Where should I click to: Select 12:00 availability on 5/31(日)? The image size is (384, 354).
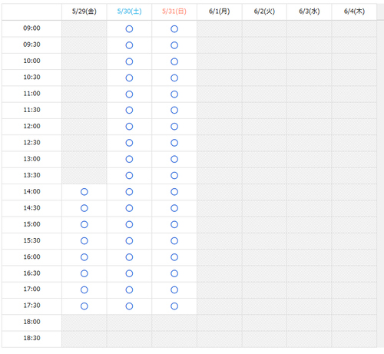tap(174, 127)
